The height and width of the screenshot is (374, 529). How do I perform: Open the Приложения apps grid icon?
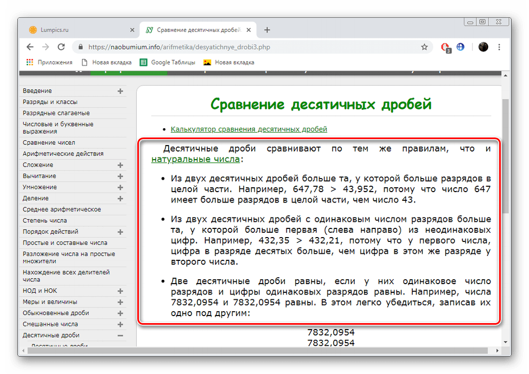[x=30, y=62]
